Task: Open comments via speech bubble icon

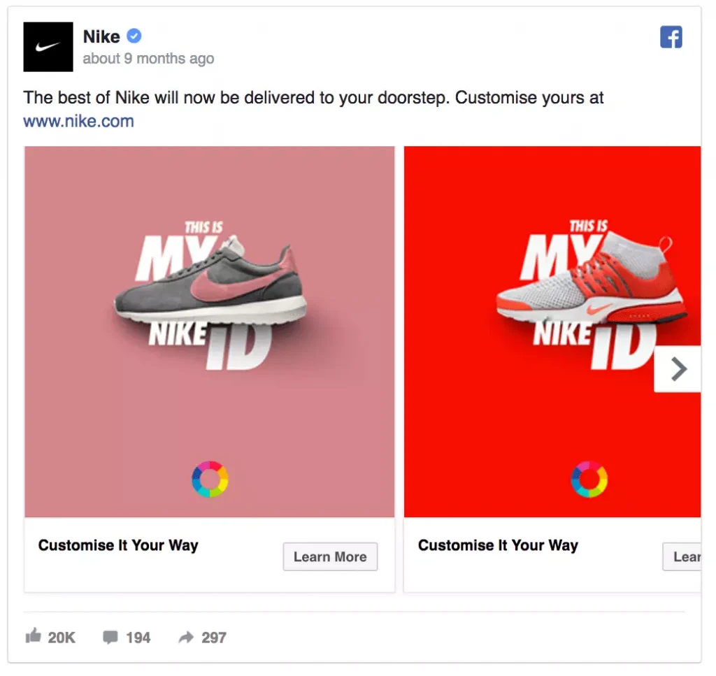Action: point(110,637)
